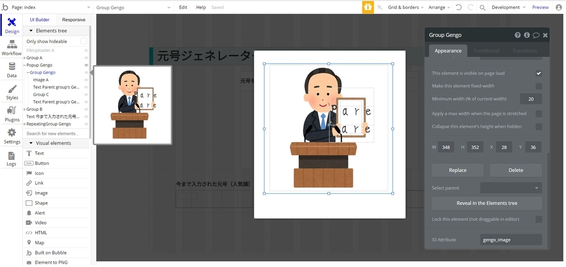Toggle the Only show hideable checkbox
The width and height of the screenshot is (566, 267).
pos(83,42)
